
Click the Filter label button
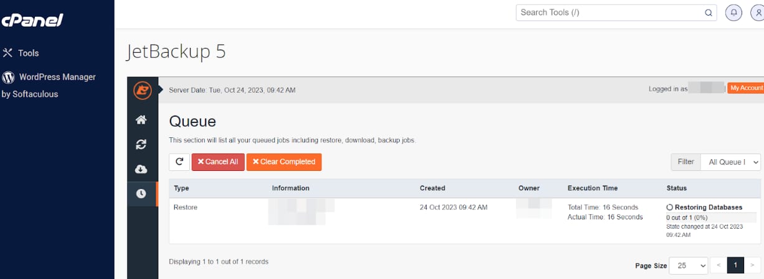[x=686, y=162]
